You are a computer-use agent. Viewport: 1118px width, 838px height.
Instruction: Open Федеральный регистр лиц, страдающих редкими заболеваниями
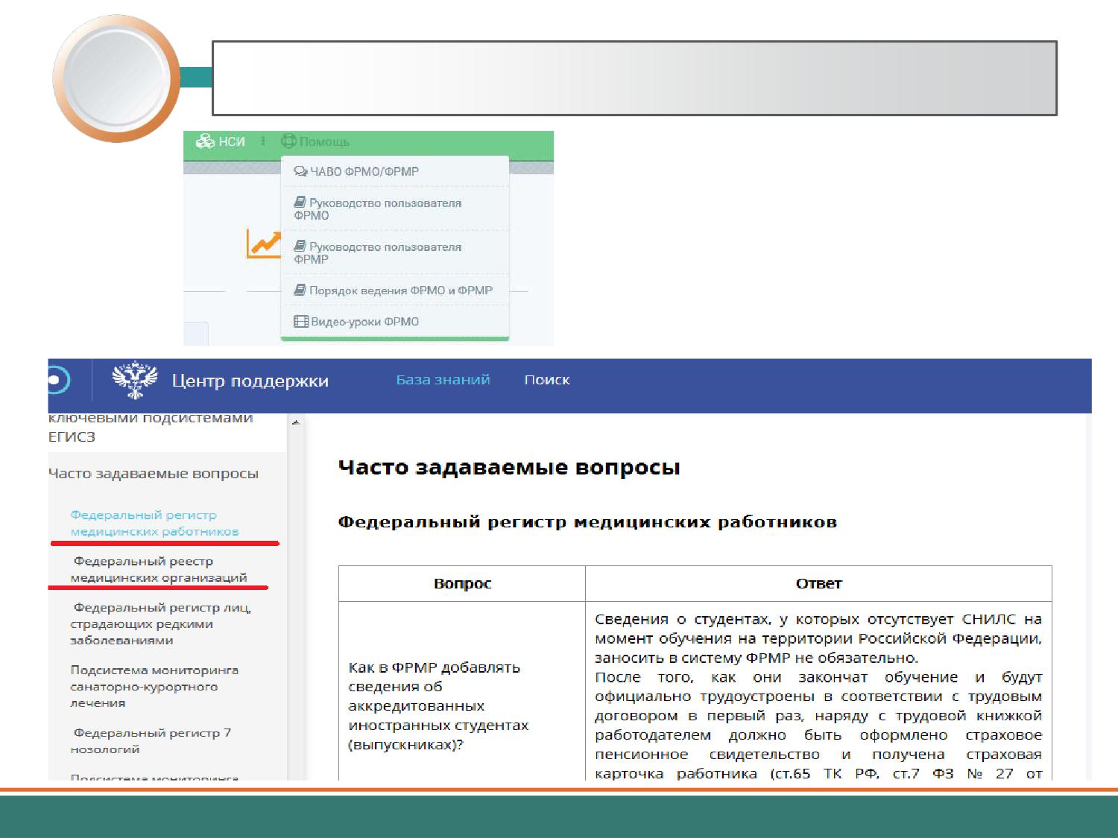(x=161, y=623)
